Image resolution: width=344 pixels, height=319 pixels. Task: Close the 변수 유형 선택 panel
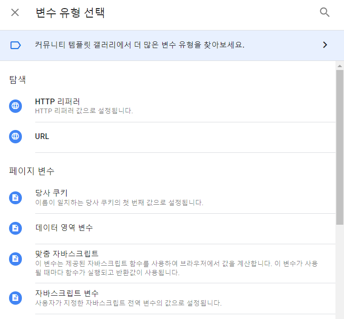[15, 12]
